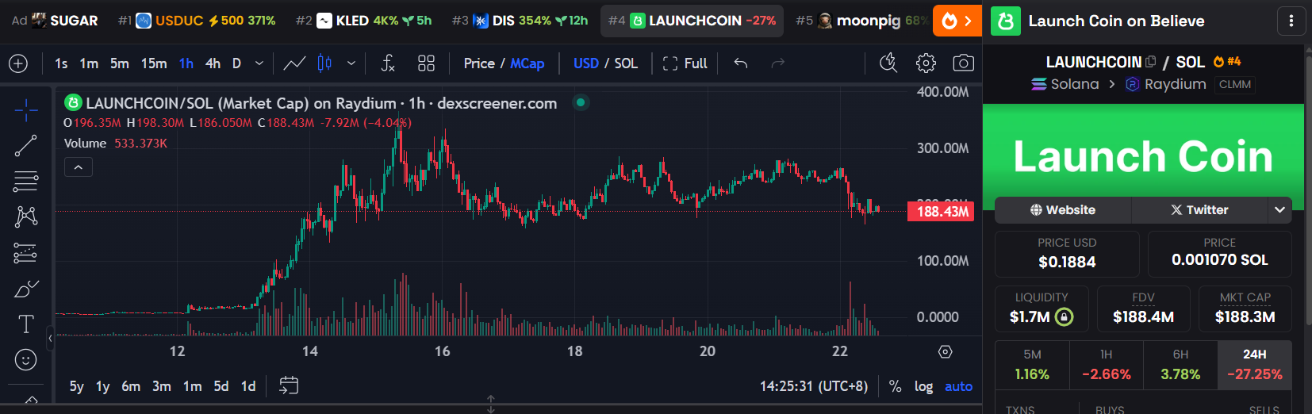Select the trend line drawing tool
This screenshot has width=1312, height=414.
(x=25, y=145)
